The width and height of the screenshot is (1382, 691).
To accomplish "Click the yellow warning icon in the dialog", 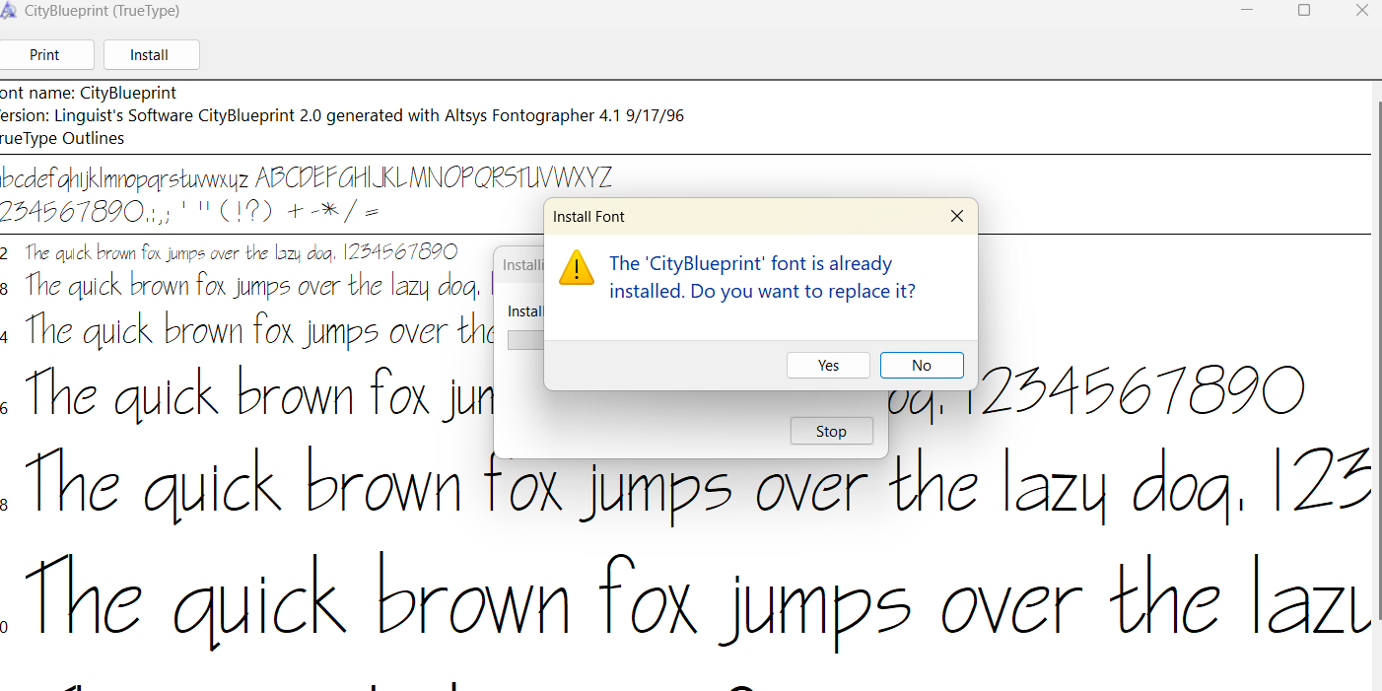I will pyautogui.click(x=576, y=267).
